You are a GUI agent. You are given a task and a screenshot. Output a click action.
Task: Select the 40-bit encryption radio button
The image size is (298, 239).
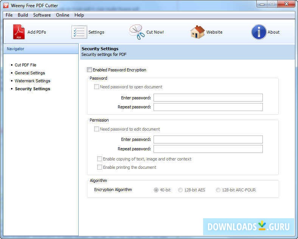pyautogui.click(x=156, y=190)
